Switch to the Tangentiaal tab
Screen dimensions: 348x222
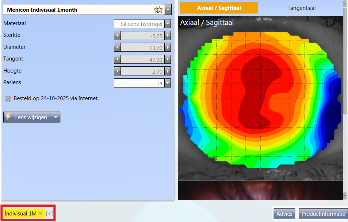(301, 8)
